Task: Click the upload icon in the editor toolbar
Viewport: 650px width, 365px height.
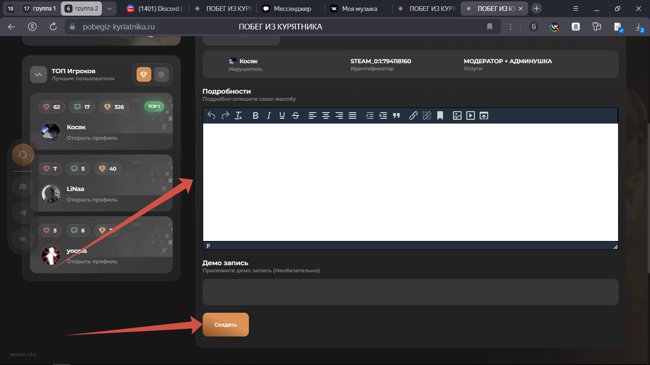Action: pos(484,115)
